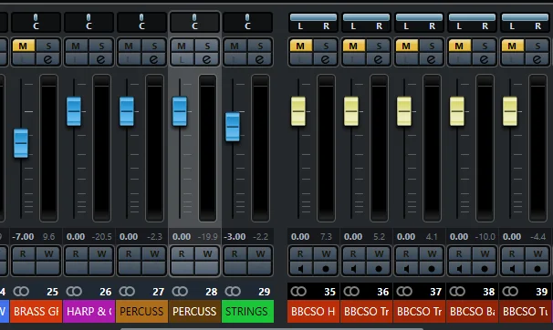This screenshot has height=330, width=553.
Task: Open channel settings (e) for PERCUSS channel 28
Action: click(x=206, y=59)
